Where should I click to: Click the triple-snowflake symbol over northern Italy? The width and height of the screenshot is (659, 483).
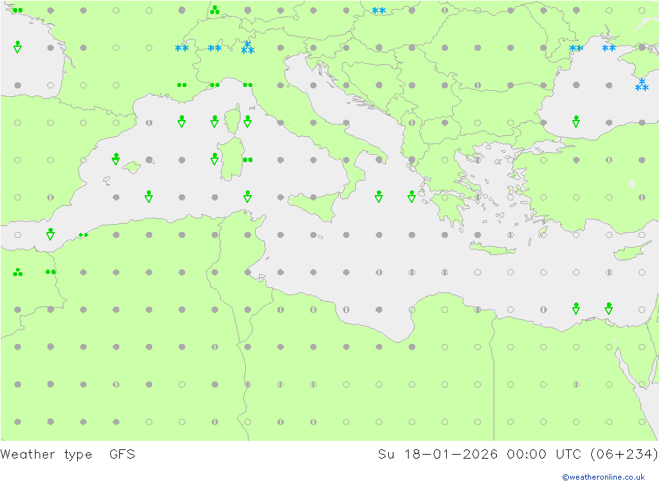(248, 47)
